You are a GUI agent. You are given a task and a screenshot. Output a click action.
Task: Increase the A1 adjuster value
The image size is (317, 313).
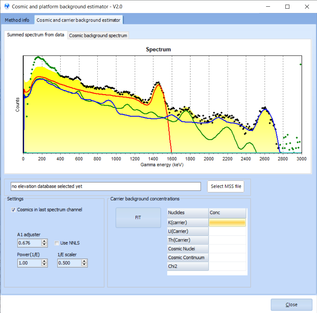(44, 241)
